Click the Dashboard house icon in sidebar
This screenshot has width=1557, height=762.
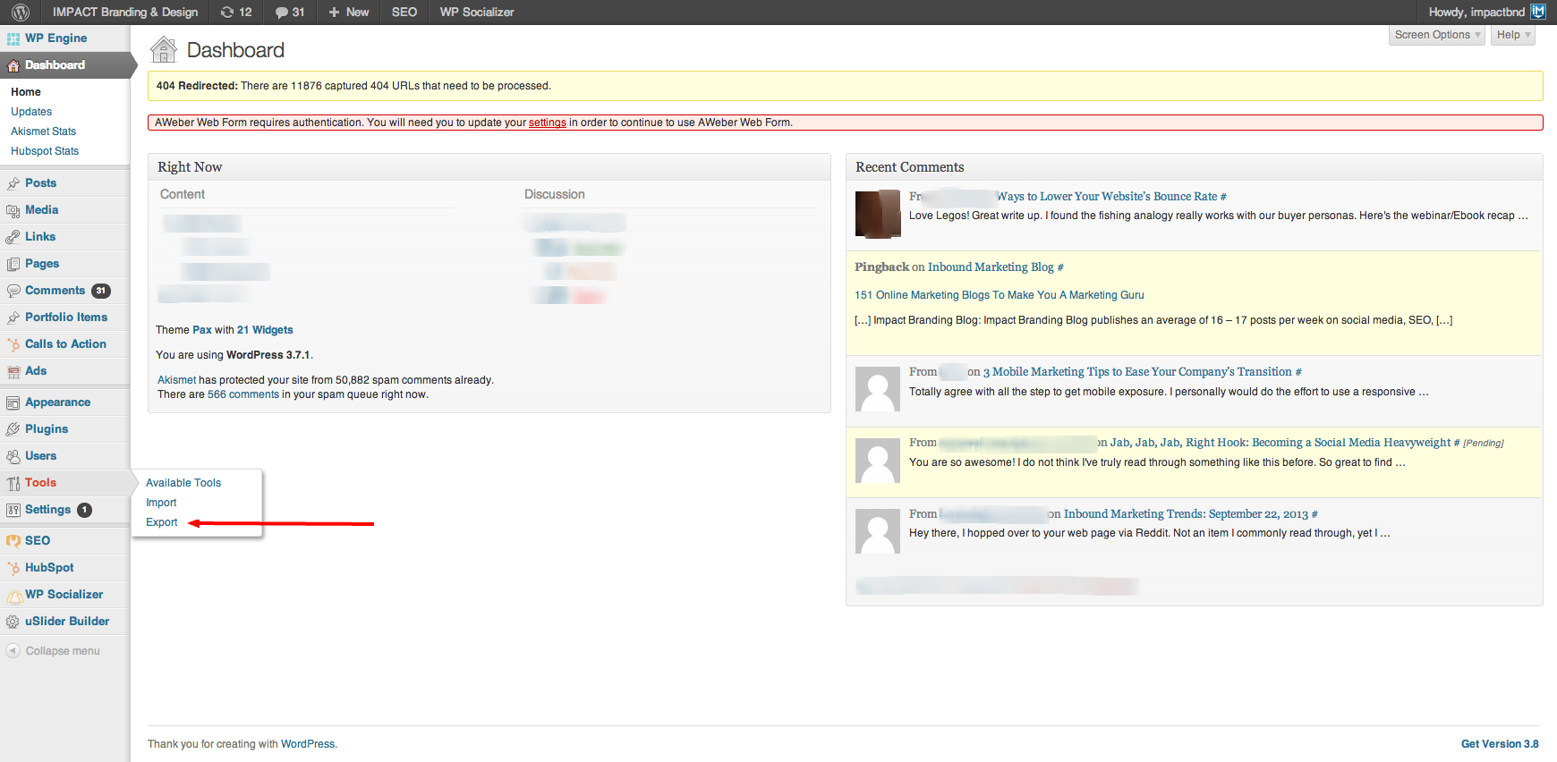pos(13,65)
